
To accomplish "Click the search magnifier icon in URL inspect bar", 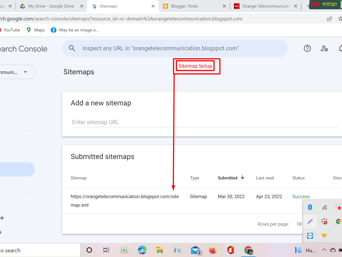I will (72, 48).
